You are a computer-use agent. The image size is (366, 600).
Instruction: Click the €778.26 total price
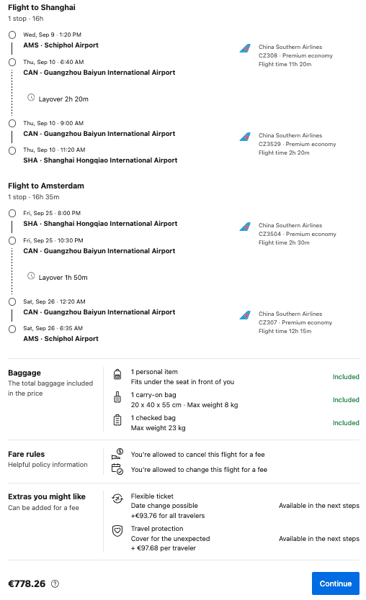(27, 583)
